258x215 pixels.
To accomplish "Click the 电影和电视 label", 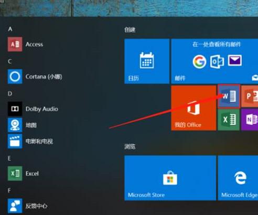I will click(39, 141).
